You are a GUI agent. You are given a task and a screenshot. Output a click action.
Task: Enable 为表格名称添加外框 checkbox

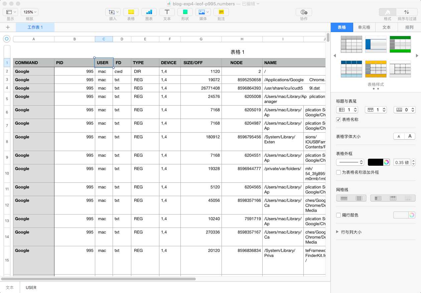pos(338,172)
